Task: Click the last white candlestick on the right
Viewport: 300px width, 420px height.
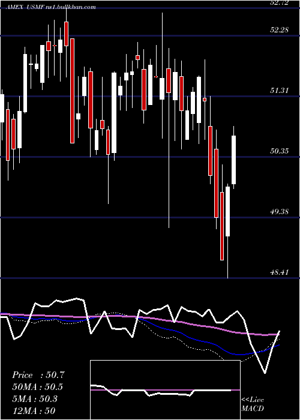Action: click(233, 160)
